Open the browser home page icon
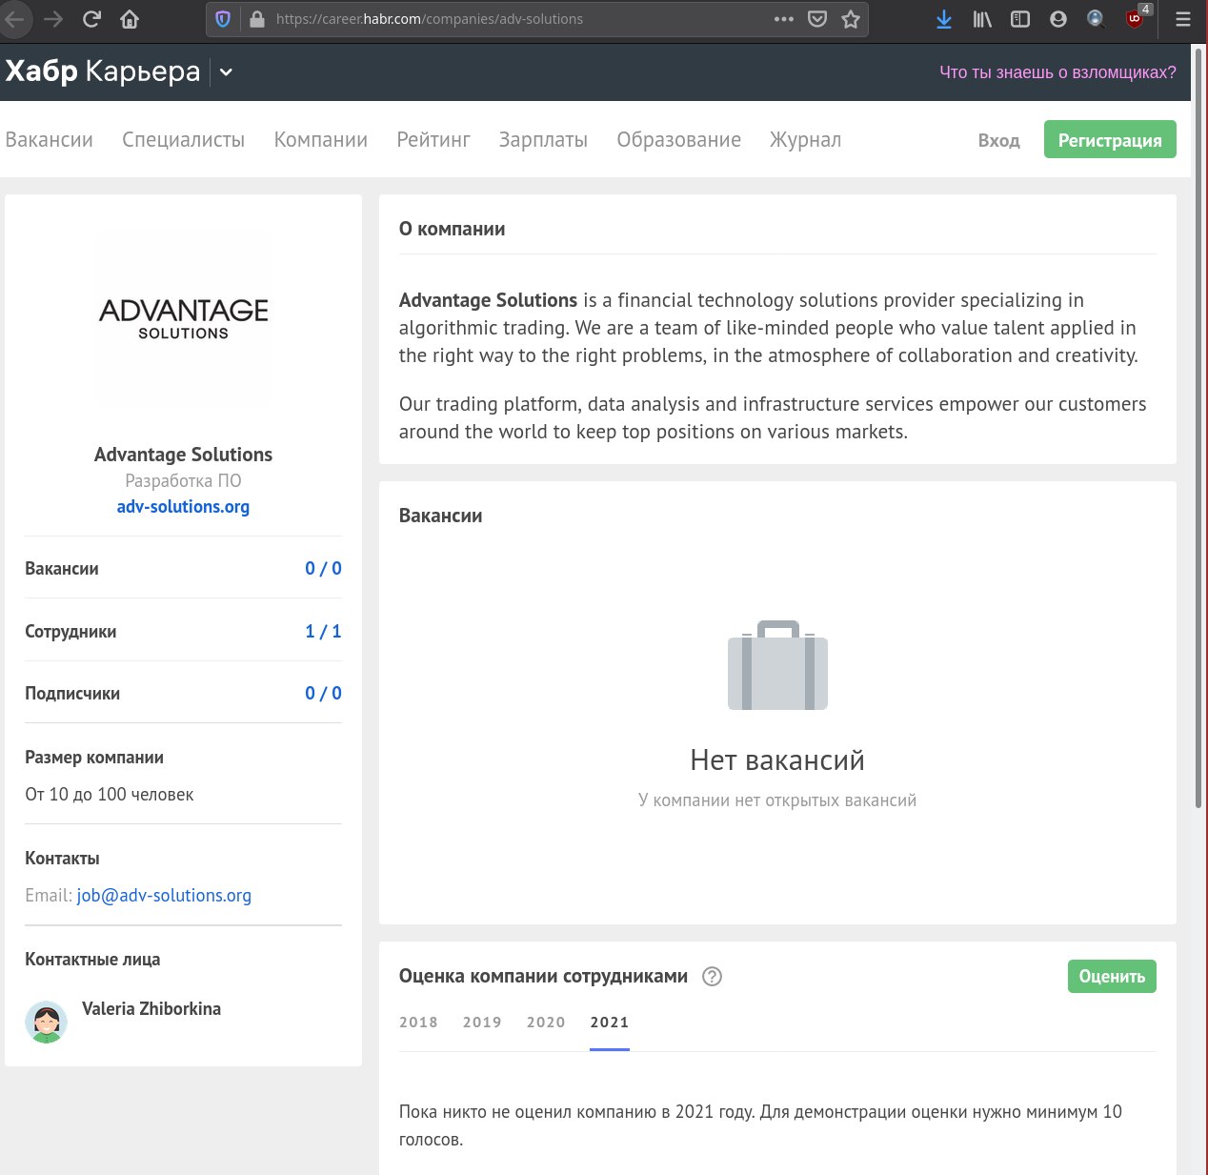 (x=130, y=19)
